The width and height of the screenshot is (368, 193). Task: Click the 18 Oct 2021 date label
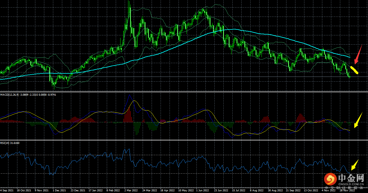pyautogui.click(x=24, y=190)
